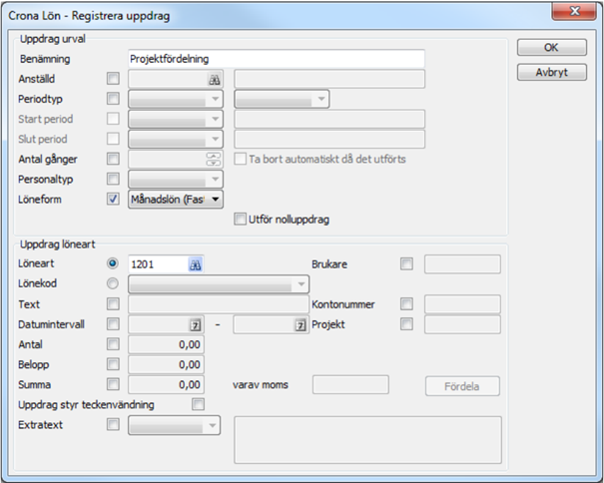Enable the Anställd checkbox
The height and width of the screenshot is (483, 604).
coord(113,79)
